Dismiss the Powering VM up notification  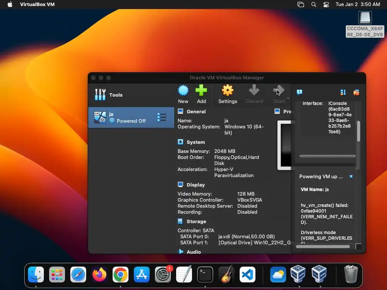coord(351,176)
